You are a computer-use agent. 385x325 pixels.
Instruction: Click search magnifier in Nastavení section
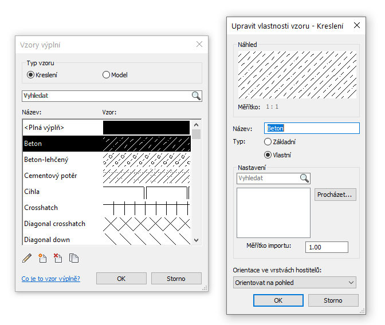click(304, 179)
